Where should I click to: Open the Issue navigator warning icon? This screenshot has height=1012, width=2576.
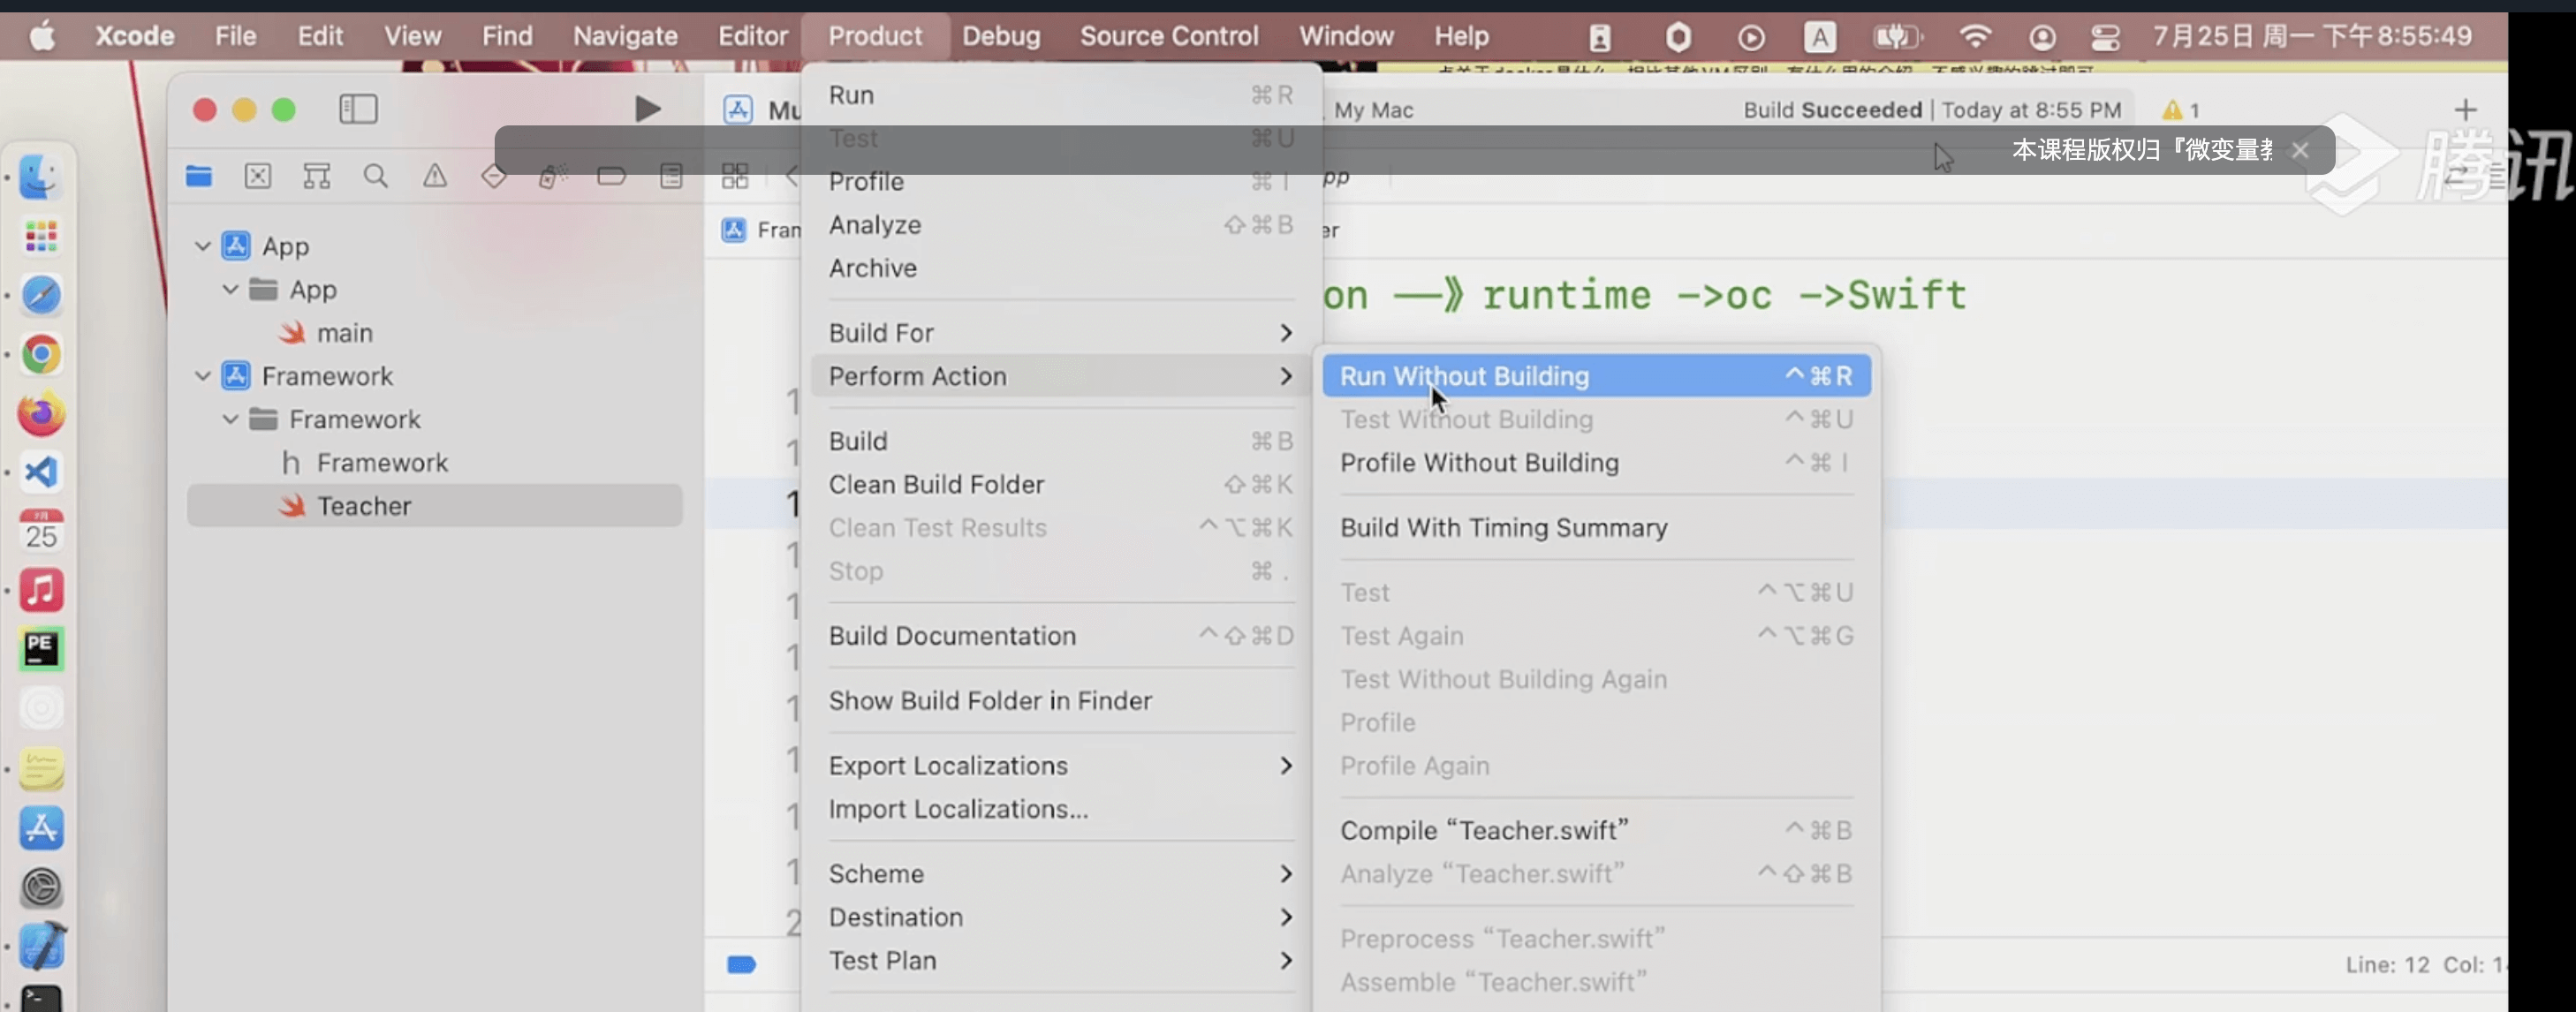pos(434,177)
